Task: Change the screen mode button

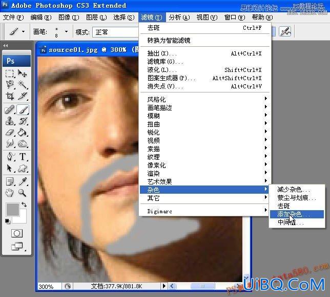Action: 17,246
